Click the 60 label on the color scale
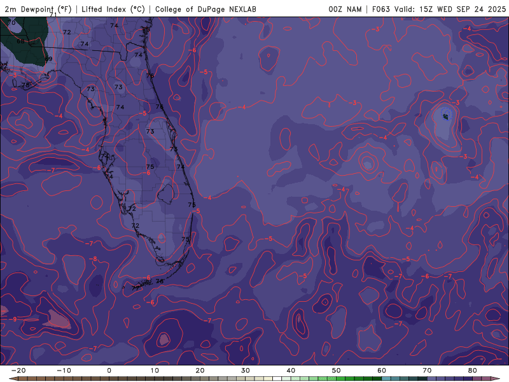This screenshot has width=509, height=382. click(x=382, y=371)
